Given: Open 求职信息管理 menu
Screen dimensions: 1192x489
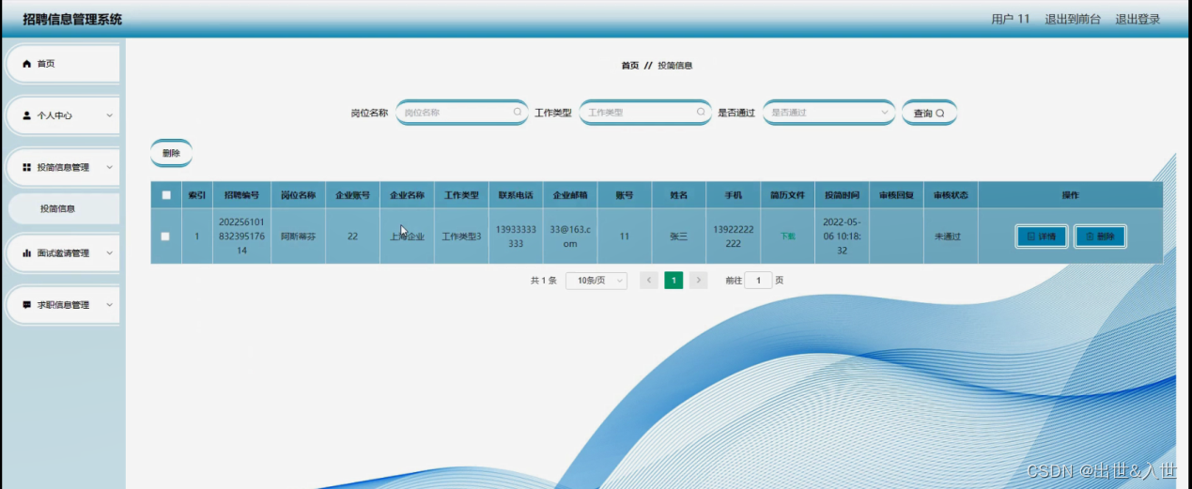Looking at the screenshot, I should click(62, 305).
